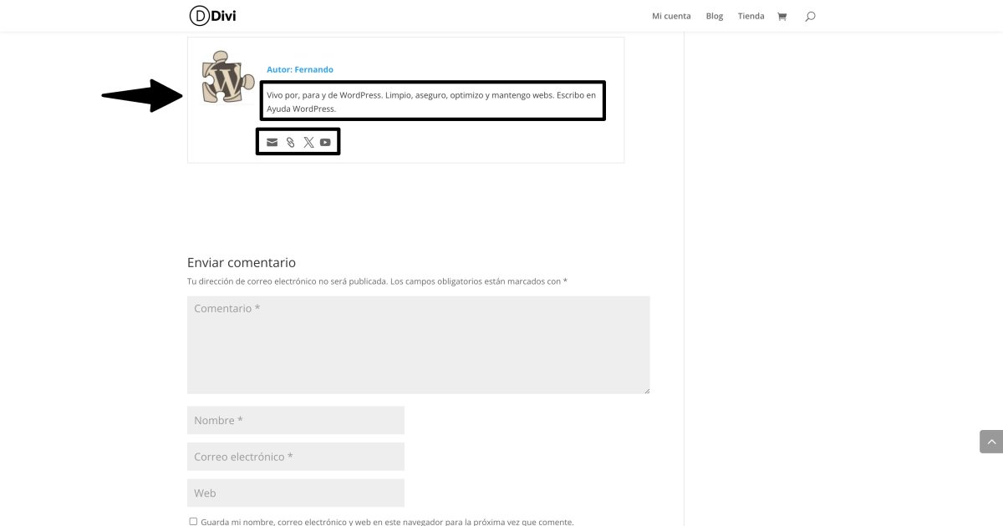Click the Divi logo in the header
1003x526 pixels.
[x=213, y=16]
